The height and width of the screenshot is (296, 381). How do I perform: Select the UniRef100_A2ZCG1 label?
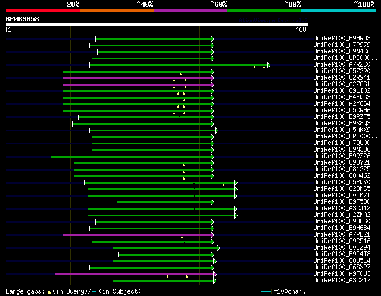(x=342, y=84)
